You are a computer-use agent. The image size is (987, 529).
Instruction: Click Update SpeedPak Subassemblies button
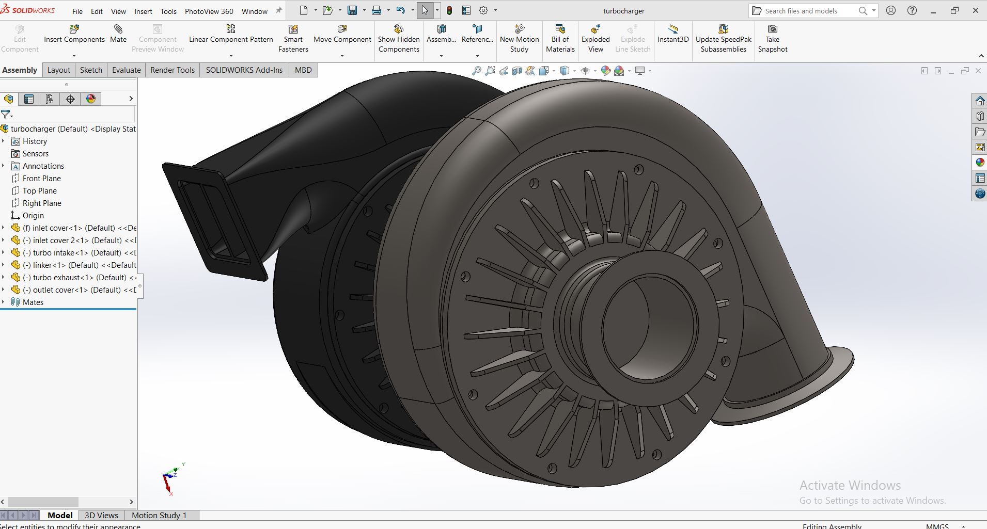point(724,39)
